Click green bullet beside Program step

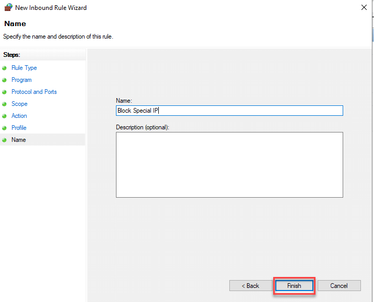point(5,80)
